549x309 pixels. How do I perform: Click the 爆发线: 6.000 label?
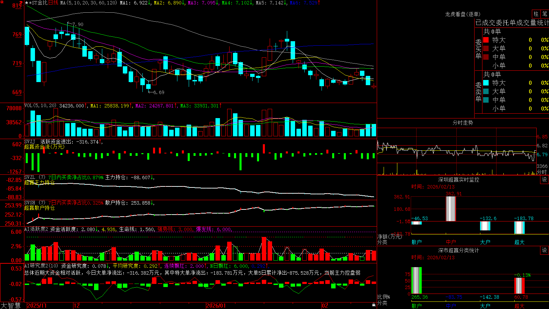click(214, 229)
